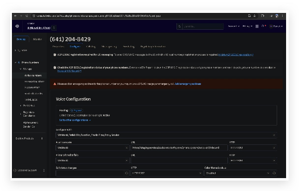
Task: Expand the Port & Host sidebar item
Action: (x=20, y=106)
